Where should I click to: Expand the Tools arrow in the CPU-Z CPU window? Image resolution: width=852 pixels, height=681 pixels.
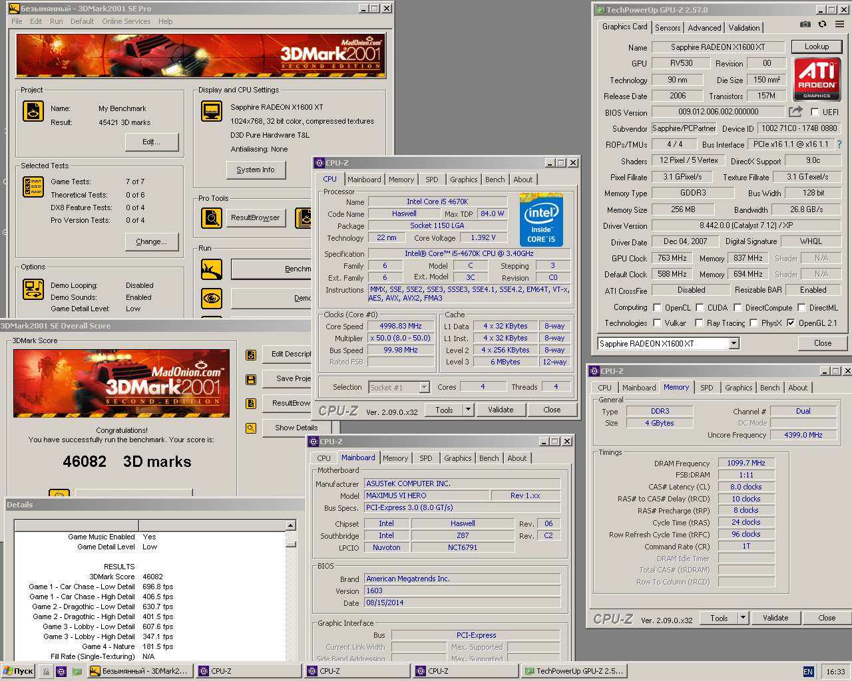(x=468, y=410)
